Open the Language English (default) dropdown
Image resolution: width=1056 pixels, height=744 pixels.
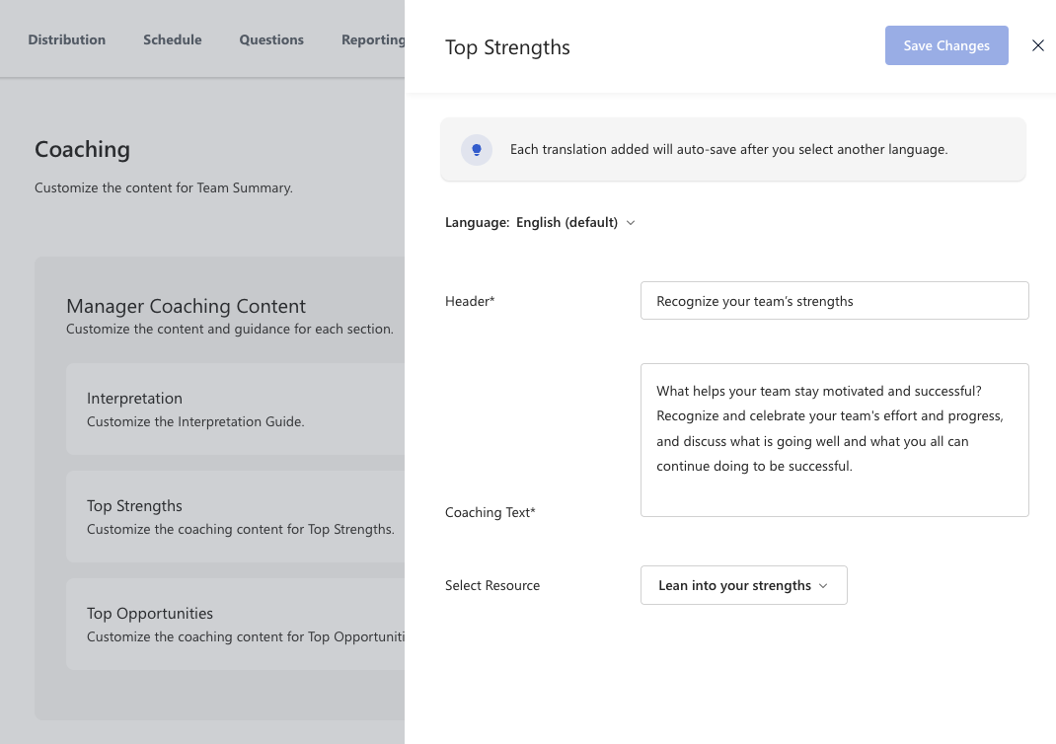(574, 222)
